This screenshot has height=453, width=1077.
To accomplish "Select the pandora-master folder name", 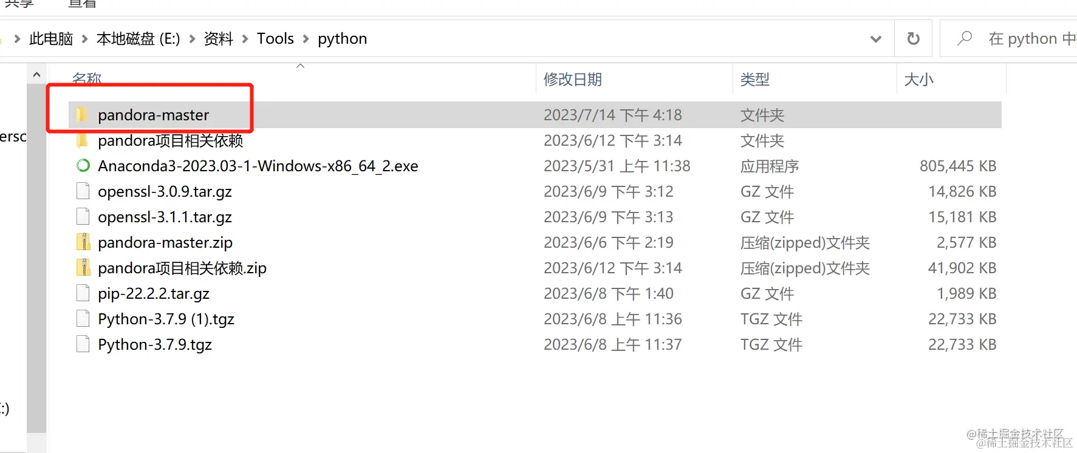I will [154, 115].
